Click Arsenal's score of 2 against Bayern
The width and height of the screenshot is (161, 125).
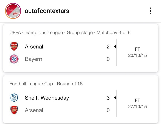tap(108, 47)
